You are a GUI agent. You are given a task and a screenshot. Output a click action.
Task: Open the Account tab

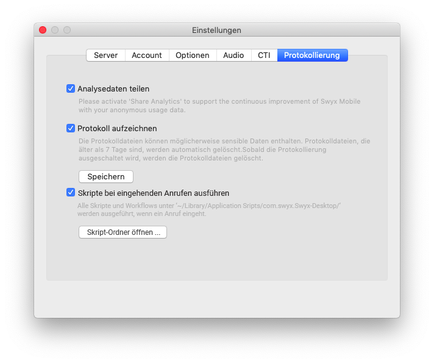147,56
